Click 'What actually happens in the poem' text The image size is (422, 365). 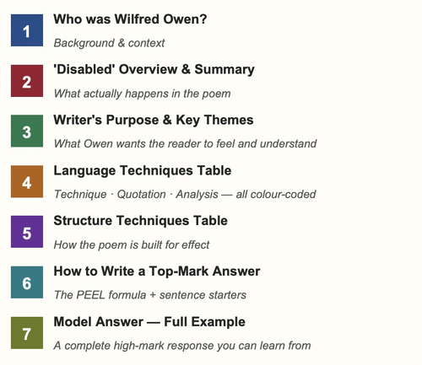[x=142, y=94]
